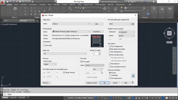This screenshot has width=178, height=100.
Task: Click TOP face on the ViewCube
Action: tap(169, 33)
